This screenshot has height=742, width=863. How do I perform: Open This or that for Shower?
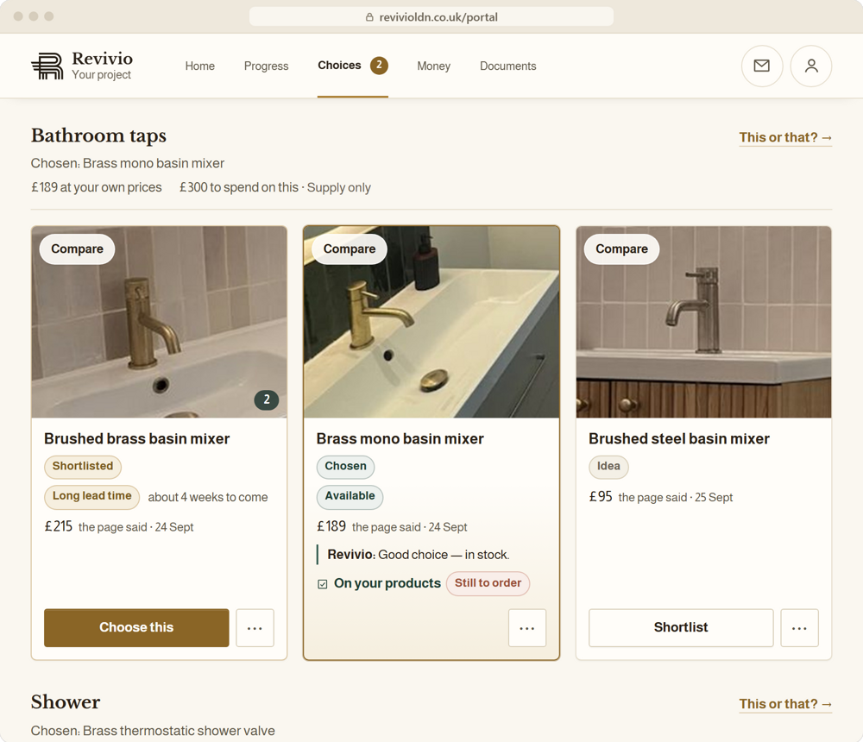pyautogui.click(x=785, y=704)
